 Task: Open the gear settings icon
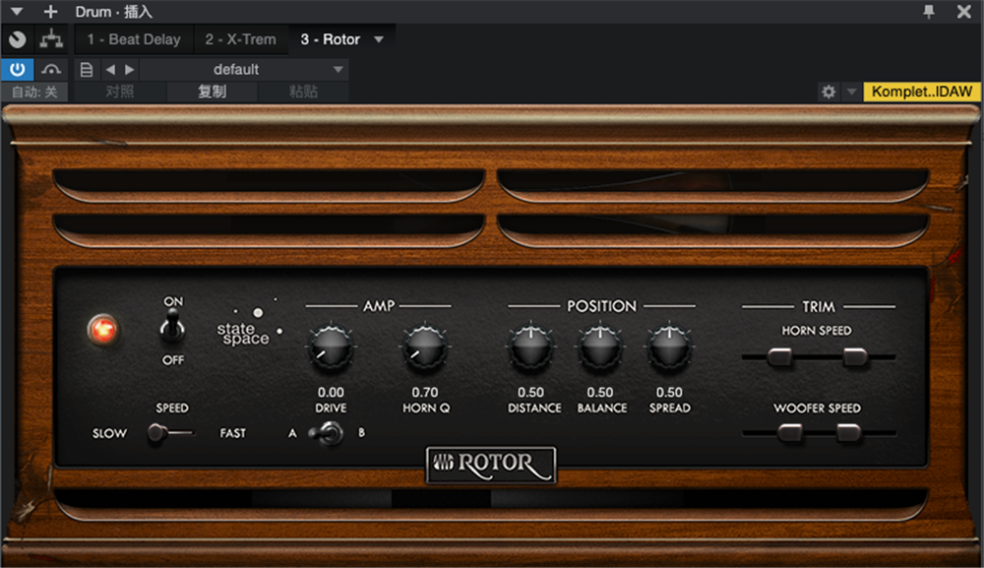[x=829, y=93]
